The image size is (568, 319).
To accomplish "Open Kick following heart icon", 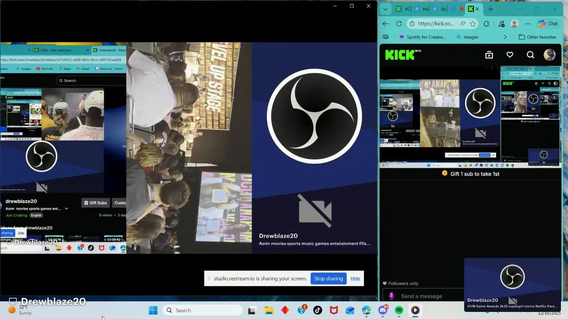I will [x=510, y=55].
